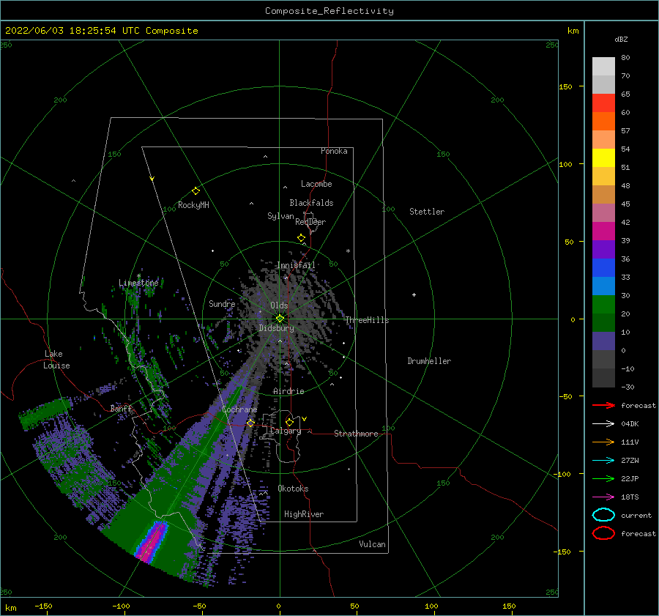Click the Olds city label
Image resolution: width=659 pixels, height=616 pixels.
pyautogui.click(x=279, y=305)
